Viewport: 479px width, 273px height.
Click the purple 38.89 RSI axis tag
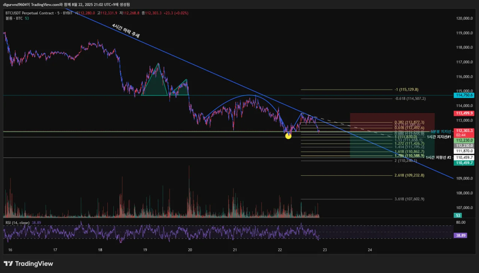point(460,236)
